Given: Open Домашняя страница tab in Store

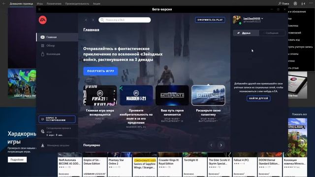Looking at the screenshot, I should point(21,3).
